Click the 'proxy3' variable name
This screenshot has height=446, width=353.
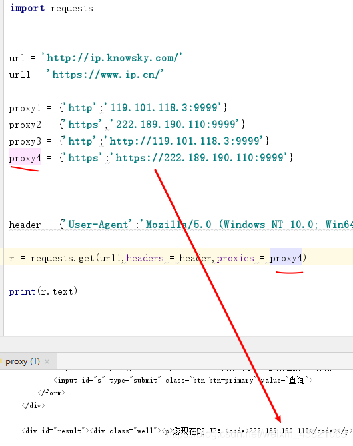tap(25, 141)
